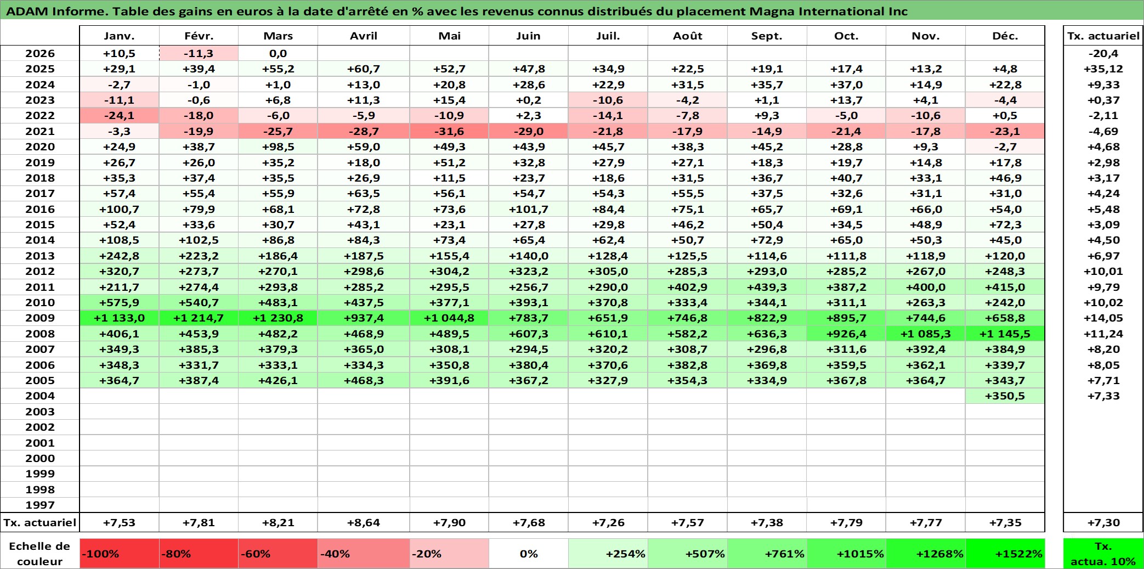Select the 0% white legend cell
Image resolution: width=1144 pixels, height=569 pixels.
tap(529, 554)
